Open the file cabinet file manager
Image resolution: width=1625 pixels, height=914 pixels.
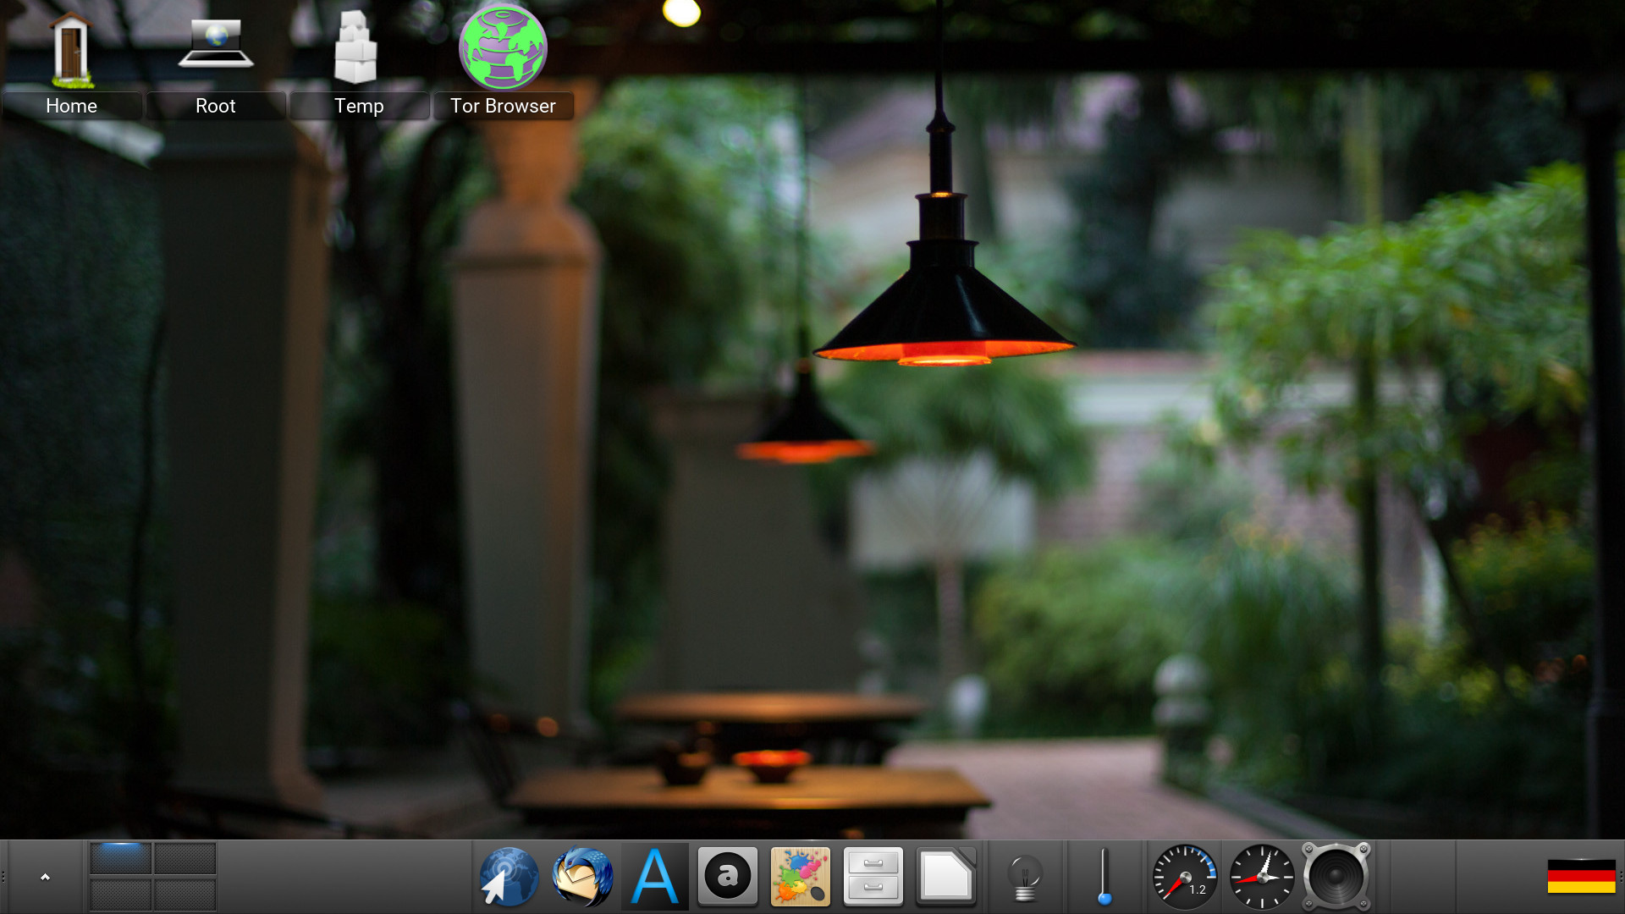[873, 877]
